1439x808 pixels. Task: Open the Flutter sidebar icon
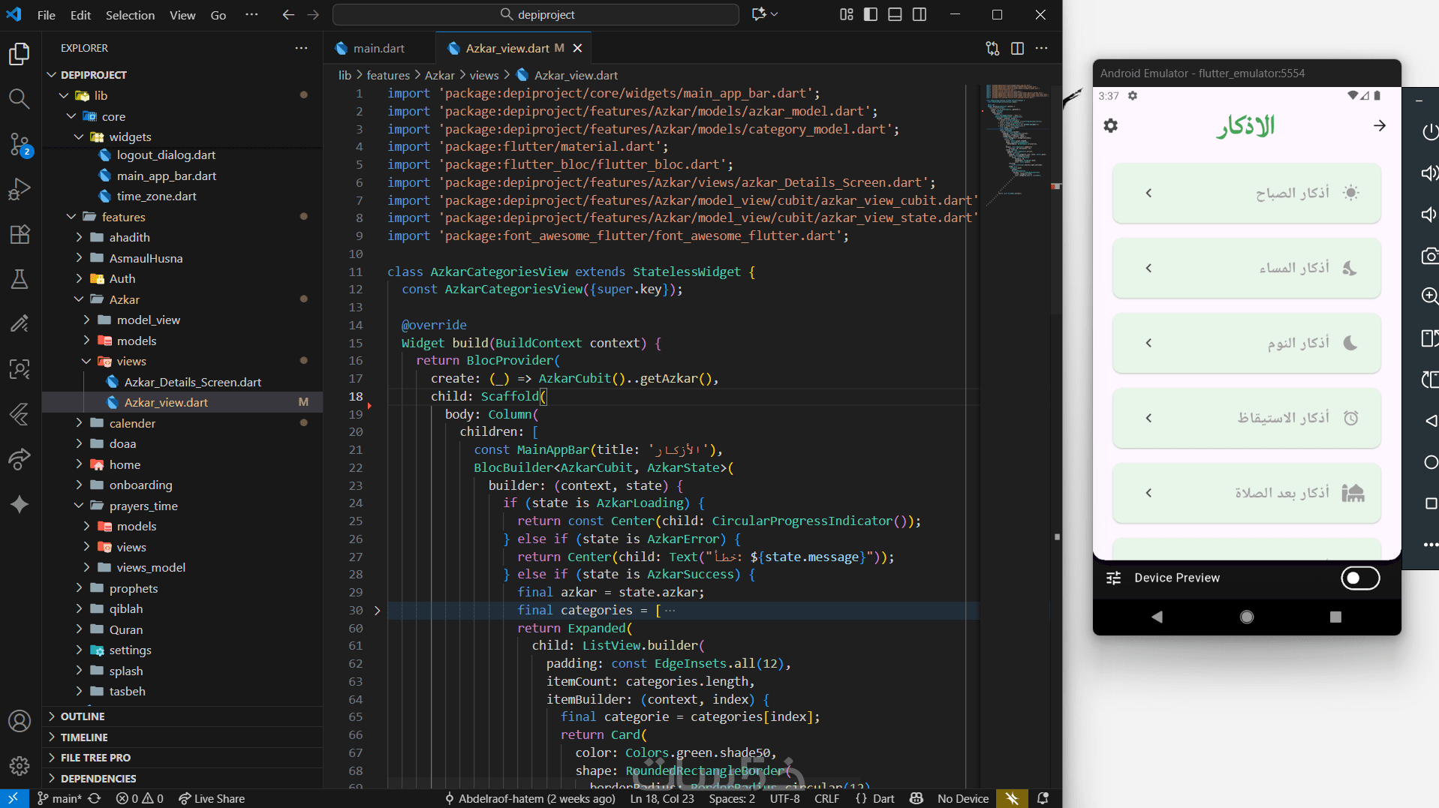(20, 413)
